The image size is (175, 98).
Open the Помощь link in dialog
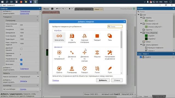56,80
